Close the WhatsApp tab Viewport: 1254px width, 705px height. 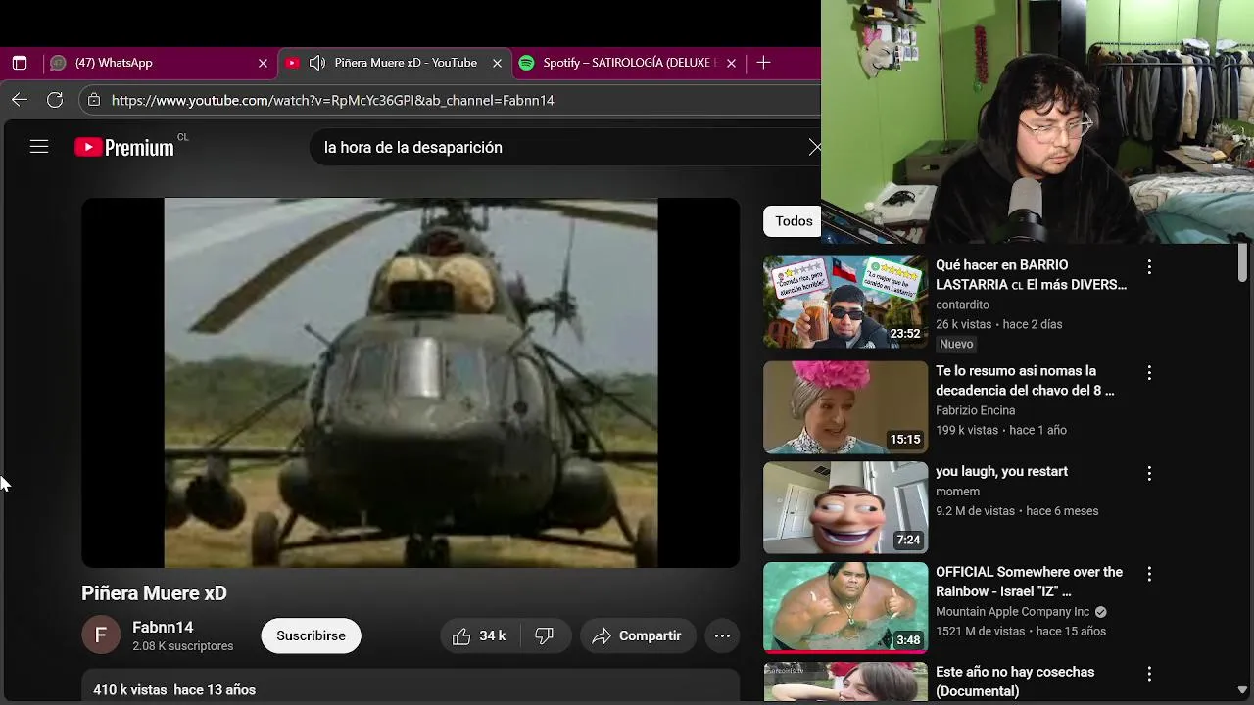point(263,63)
